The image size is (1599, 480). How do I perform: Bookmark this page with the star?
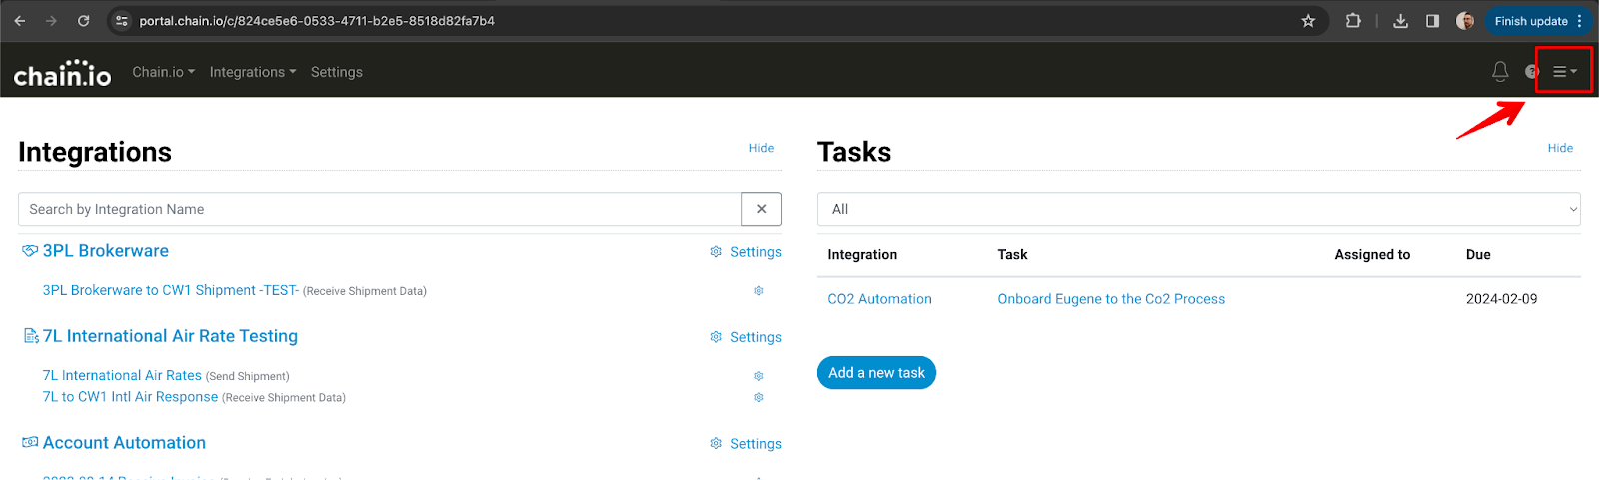pyautogui.click(x=1308, y=21)
